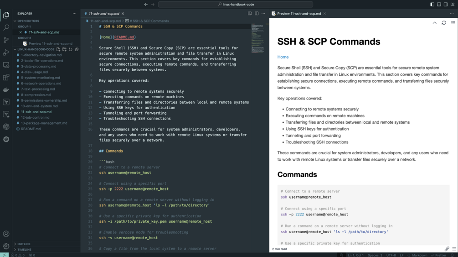Refresh the markdown preview
458x257 pixels.
(x=444, y=23)
